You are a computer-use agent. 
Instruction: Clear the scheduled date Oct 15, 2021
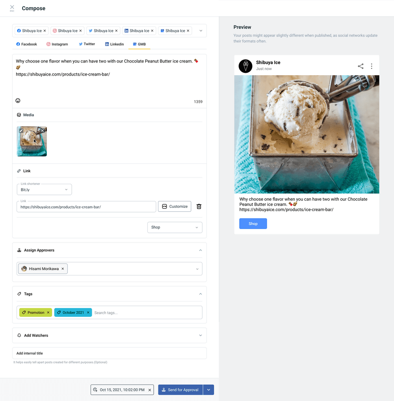click(x=150, y=390)
